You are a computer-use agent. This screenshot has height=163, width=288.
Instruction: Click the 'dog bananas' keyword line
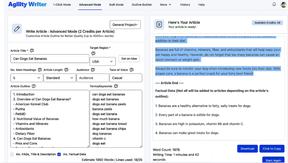pos(102,134)
